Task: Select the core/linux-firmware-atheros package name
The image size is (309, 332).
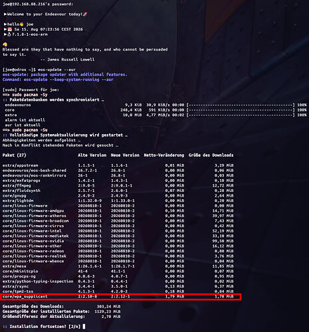Action: pos(35,216)
